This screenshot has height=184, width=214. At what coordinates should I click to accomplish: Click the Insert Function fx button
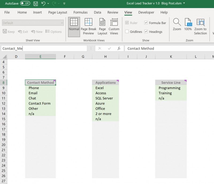(x=119, y=49)
